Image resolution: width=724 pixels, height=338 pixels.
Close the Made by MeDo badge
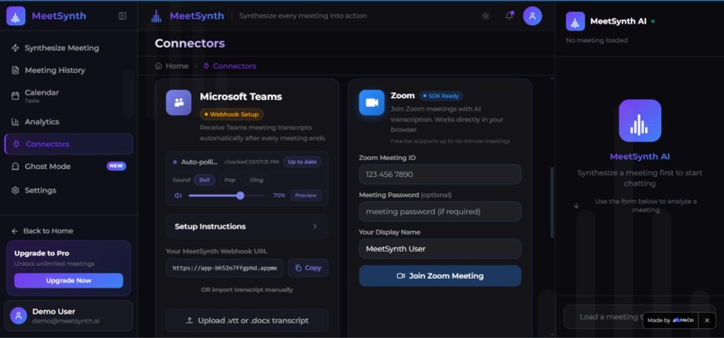coord(707,320)
